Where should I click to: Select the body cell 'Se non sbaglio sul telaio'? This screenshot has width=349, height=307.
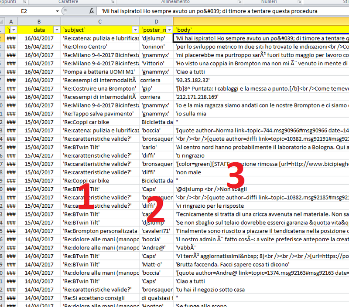pyautogui.click(x=261, y=223)
